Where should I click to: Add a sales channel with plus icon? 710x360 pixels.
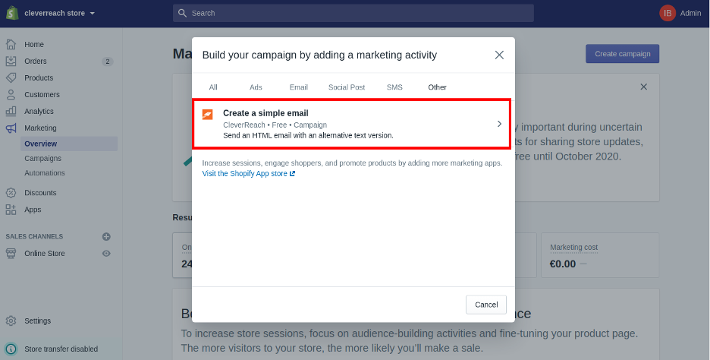(106, 236)
